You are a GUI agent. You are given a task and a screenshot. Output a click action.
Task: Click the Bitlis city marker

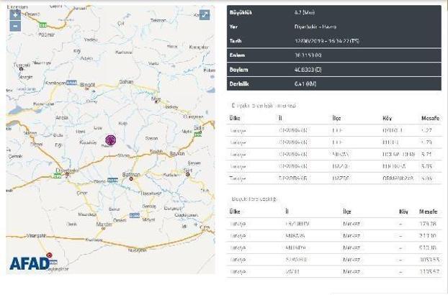pos(200,132)
